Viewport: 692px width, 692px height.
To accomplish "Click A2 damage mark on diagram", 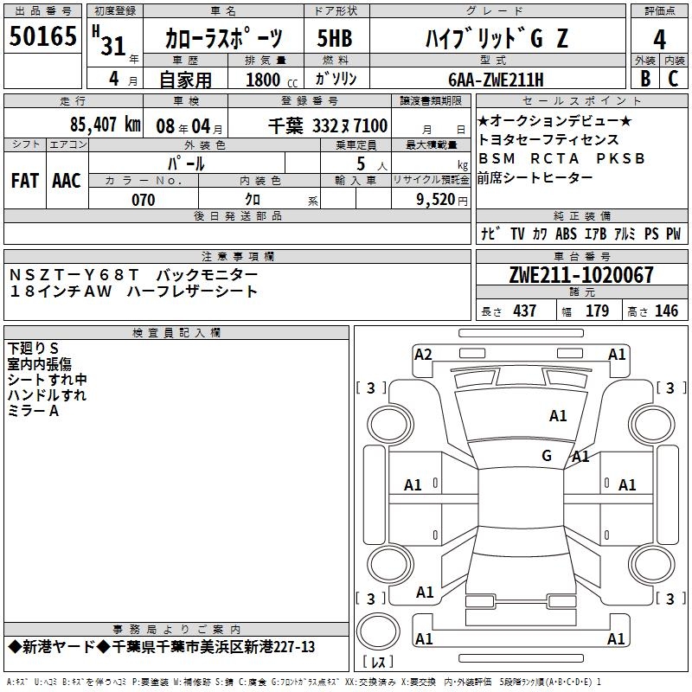I will pyautogui.click(x=423, y=355).
